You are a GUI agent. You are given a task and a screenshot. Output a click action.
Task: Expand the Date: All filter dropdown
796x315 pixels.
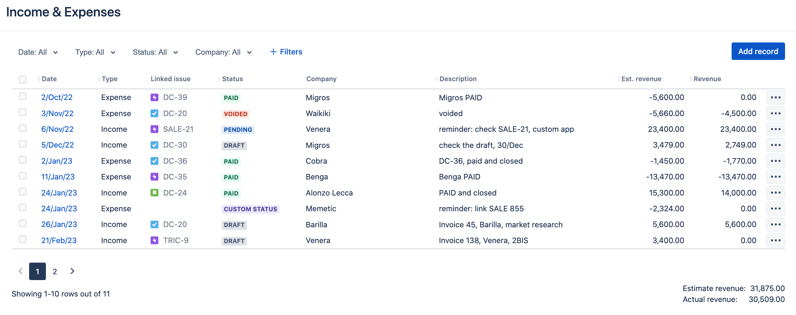coord(38,52)
